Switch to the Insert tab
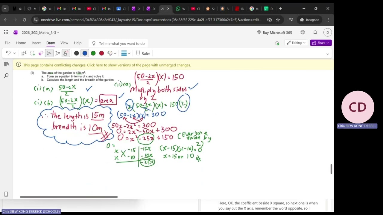383x215 pixels. pos(36,43)
